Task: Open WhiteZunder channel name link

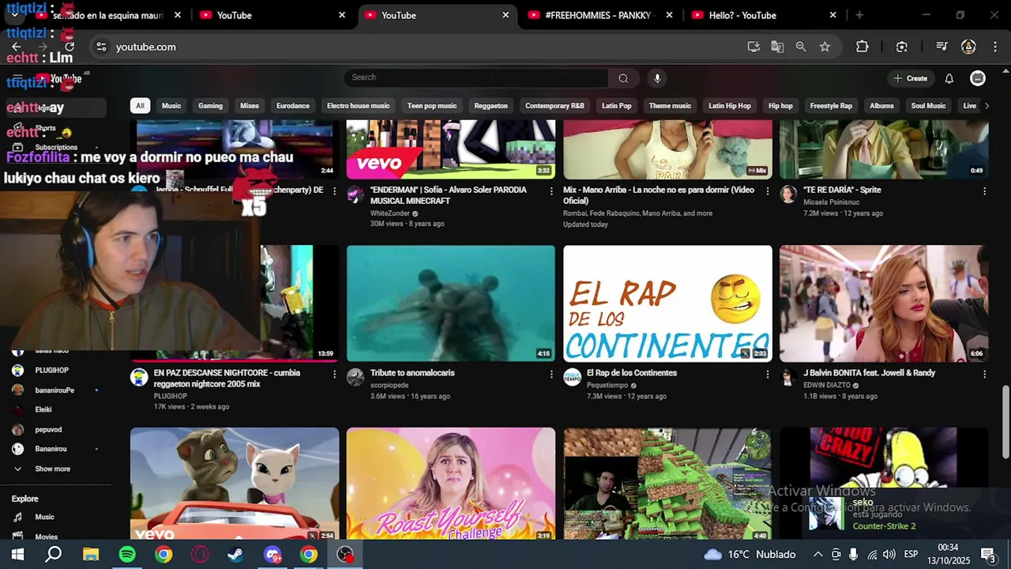Action: [x=389, y=213]
